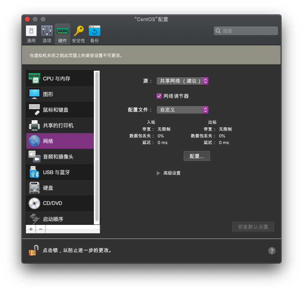The width and height of the screenshot is (303, 292).
Task: Select the 硬盘 hard disk icon
Action: (34, 188)
